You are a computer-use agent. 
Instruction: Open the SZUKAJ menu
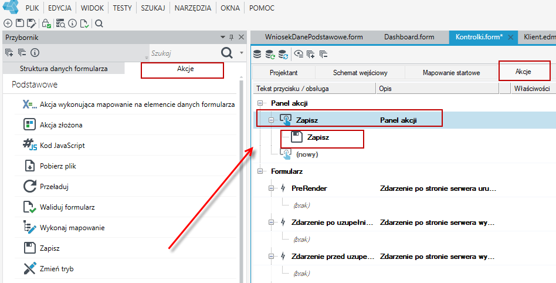[x=153, y=8]
